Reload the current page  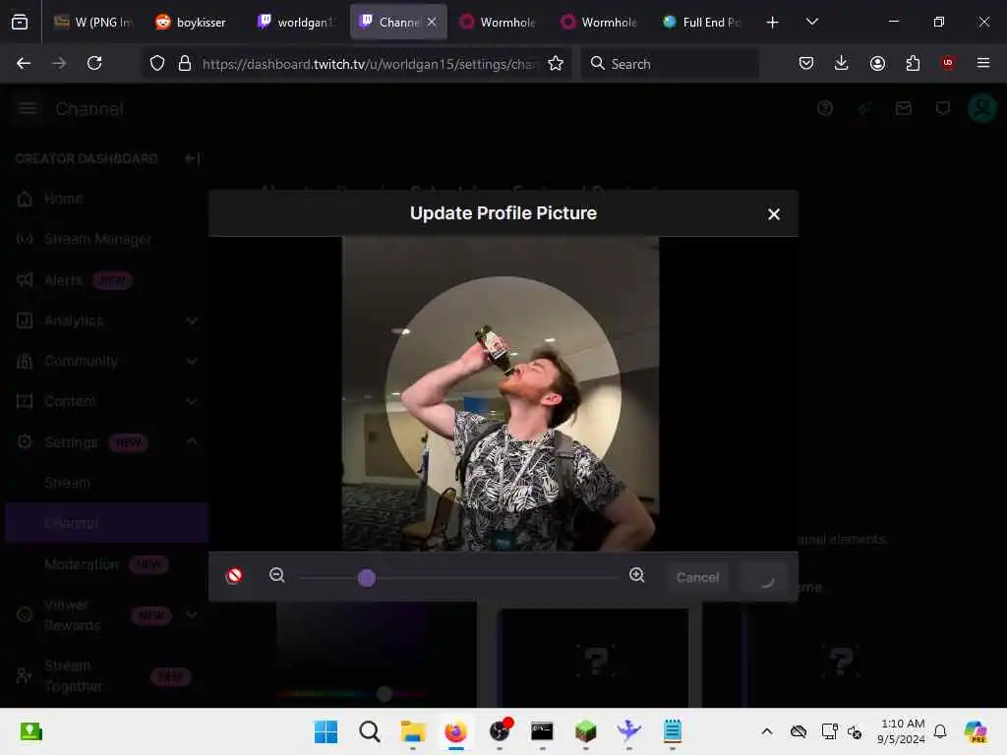click(x=94, y=63)
